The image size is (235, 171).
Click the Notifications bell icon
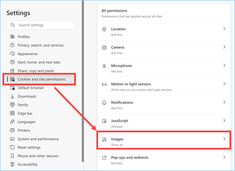(104, 103)
